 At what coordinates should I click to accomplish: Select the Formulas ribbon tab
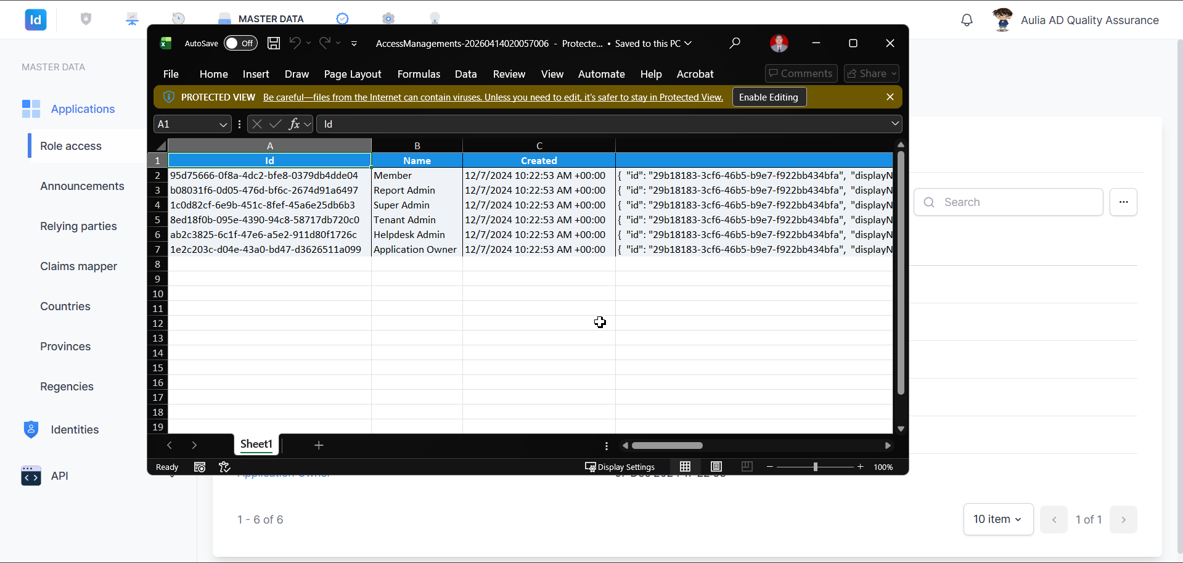419,74
